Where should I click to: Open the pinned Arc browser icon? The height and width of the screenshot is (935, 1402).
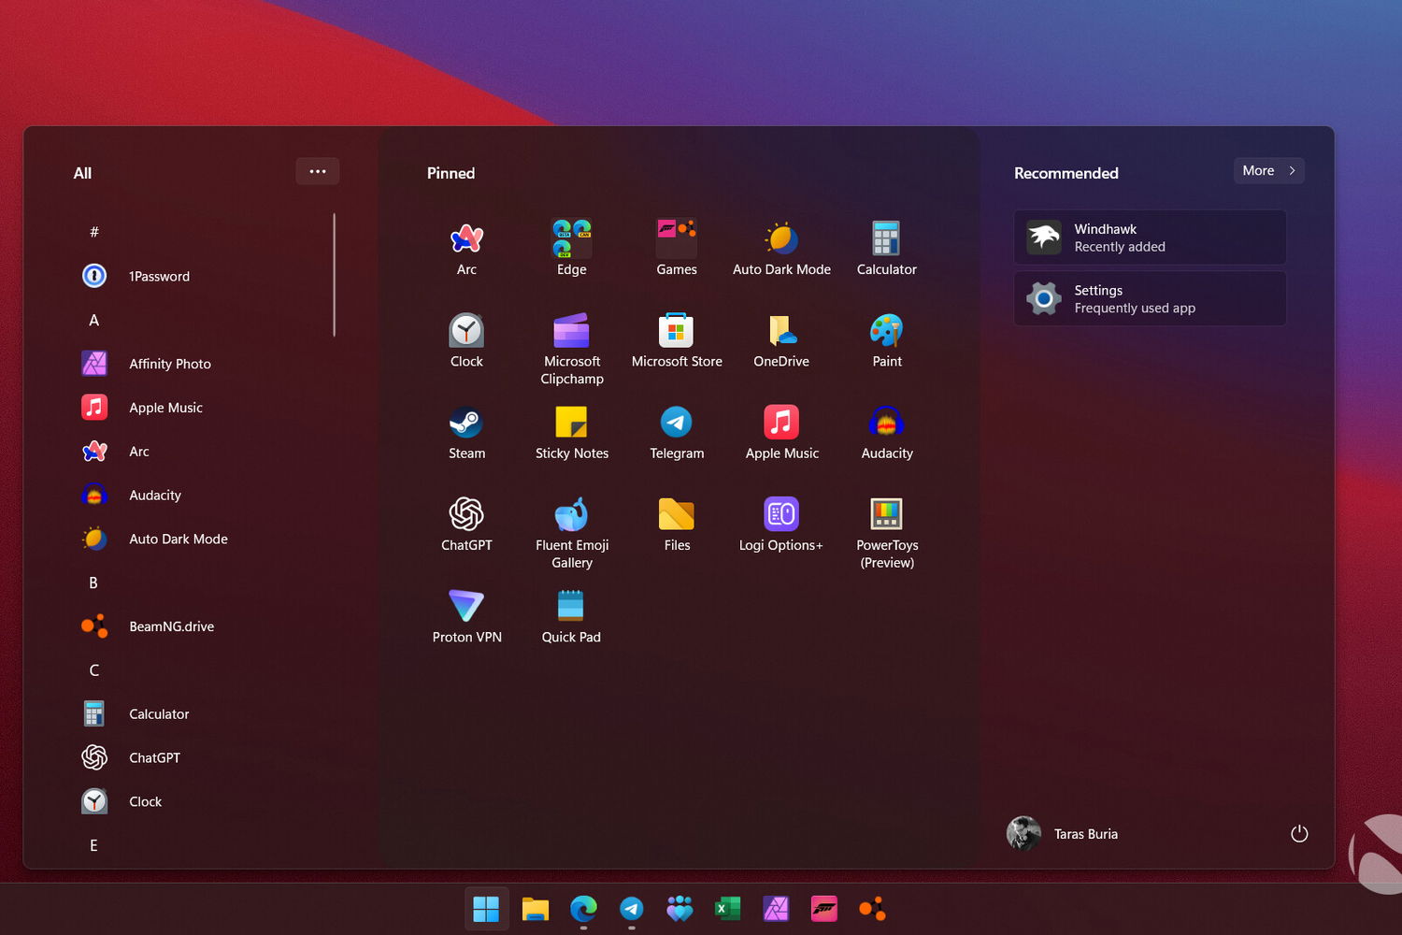click(x=466, y=249)
